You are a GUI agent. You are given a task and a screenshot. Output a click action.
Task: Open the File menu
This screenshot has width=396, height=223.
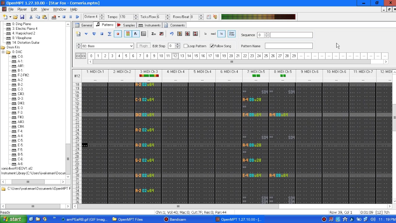[11, 9]
